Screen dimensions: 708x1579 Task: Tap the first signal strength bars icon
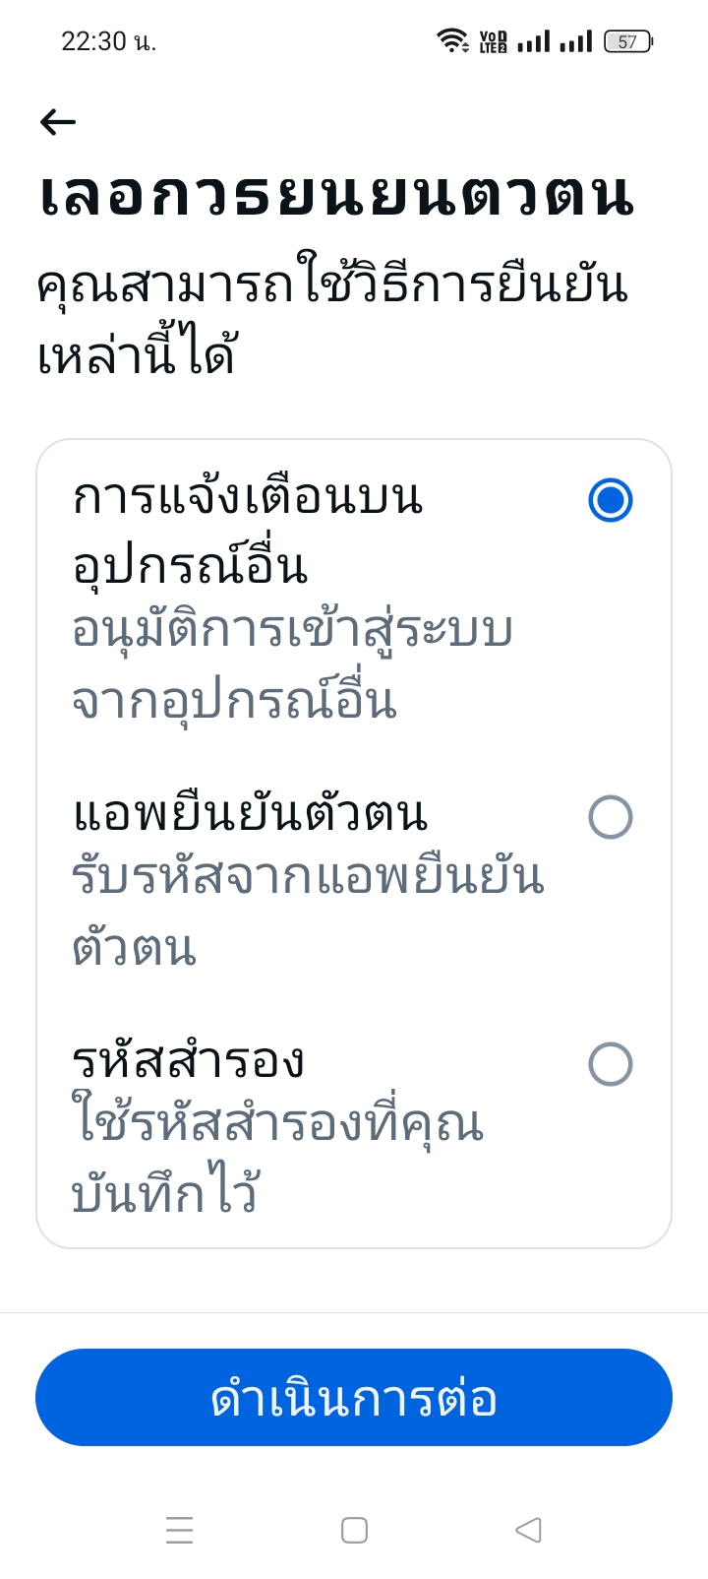534,41
